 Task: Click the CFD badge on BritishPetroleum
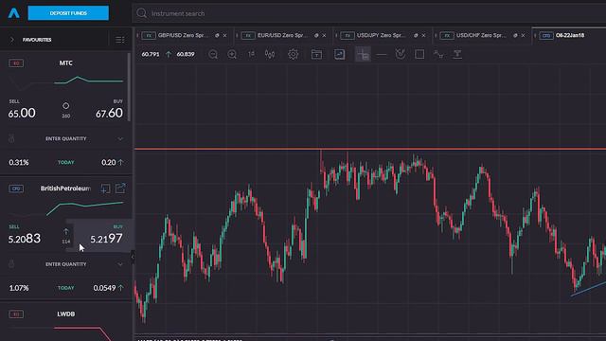[x=16, y=188]
